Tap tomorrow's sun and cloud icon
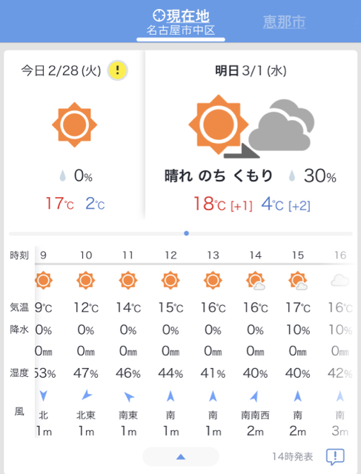Screen dimensions: 361x474 pos(251,127)
